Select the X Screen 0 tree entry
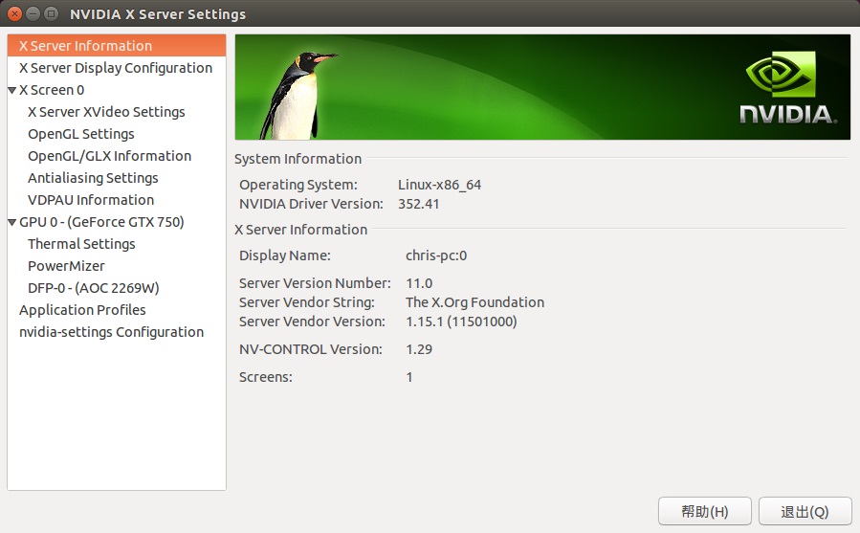 (52, 90)
